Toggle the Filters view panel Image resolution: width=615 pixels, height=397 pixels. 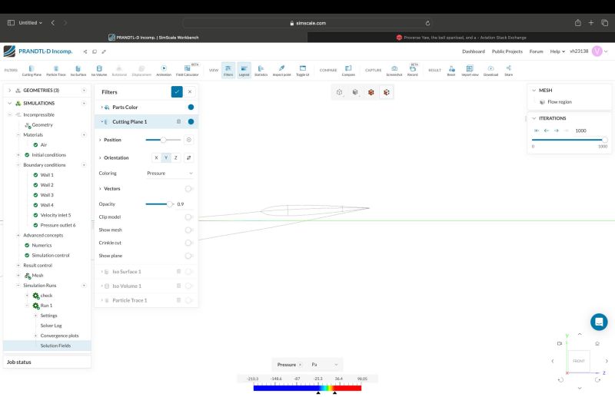[x=228, y=70]
